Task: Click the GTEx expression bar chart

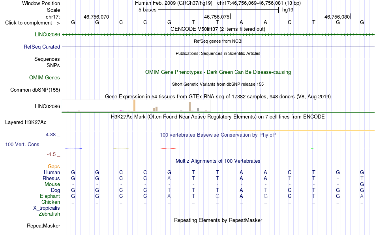Action: tap(136, 106)
